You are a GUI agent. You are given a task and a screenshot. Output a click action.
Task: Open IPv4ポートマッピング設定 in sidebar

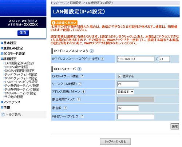click(x=21, y=82)
